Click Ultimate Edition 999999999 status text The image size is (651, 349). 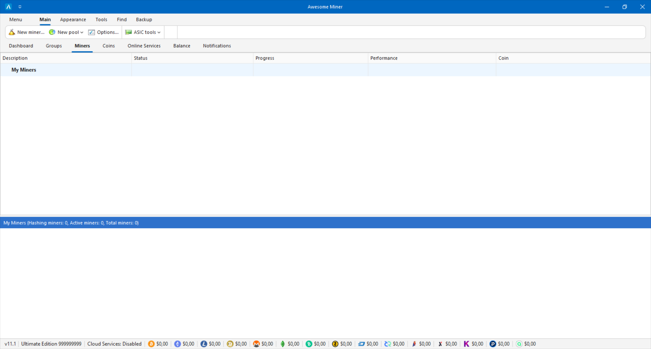click(x=51, y=344)
